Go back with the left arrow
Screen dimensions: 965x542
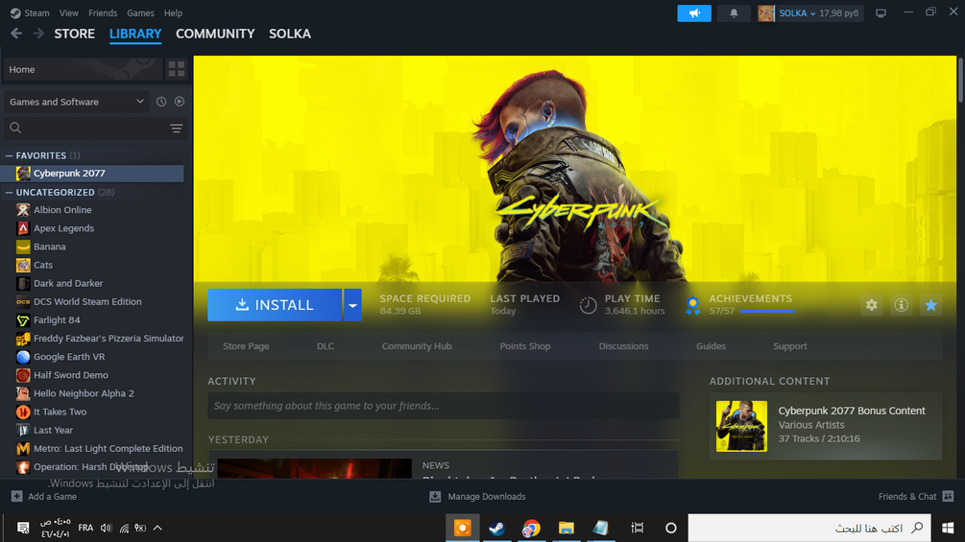pos(16,34)
